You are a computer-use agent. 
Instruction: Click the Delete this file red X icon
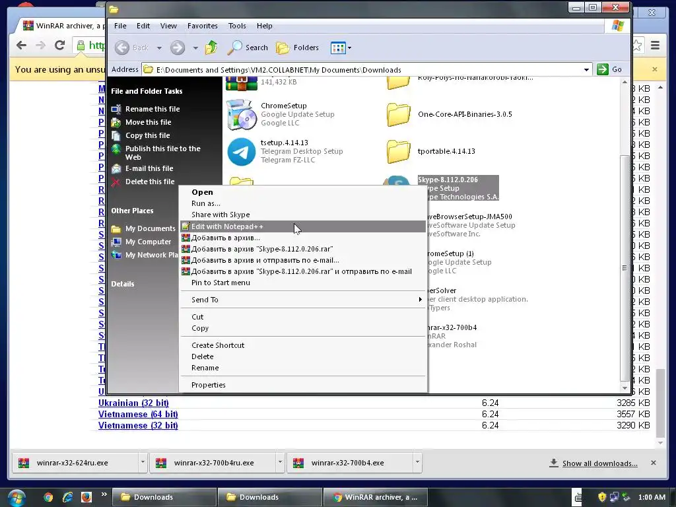click(116, 182)
